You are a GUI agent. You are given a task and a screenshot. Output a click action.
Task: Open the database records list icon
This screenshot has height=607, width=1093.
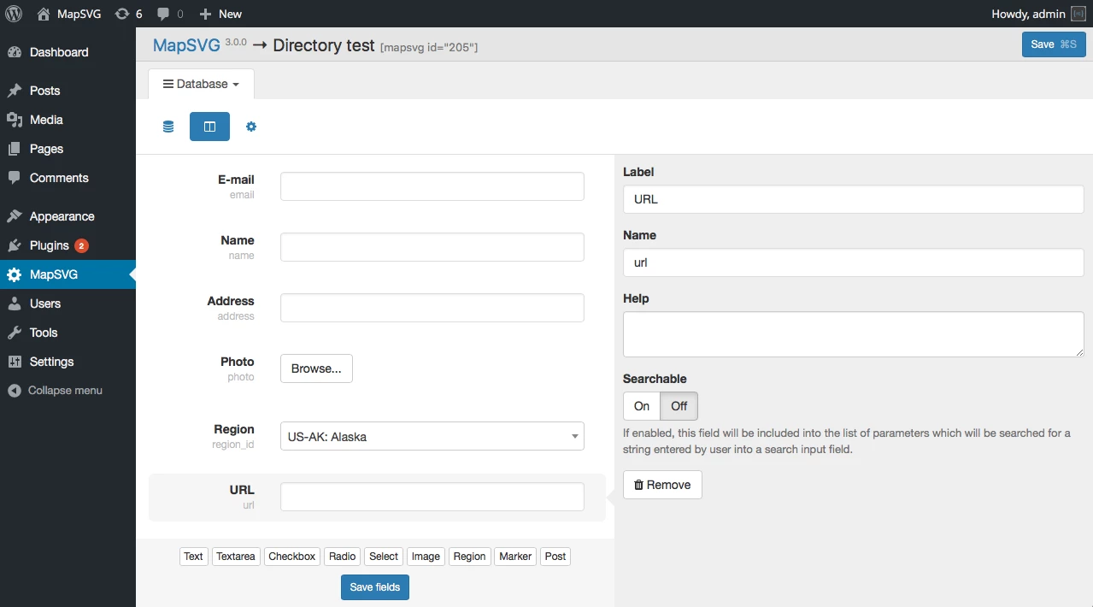[x=168, y=127]
